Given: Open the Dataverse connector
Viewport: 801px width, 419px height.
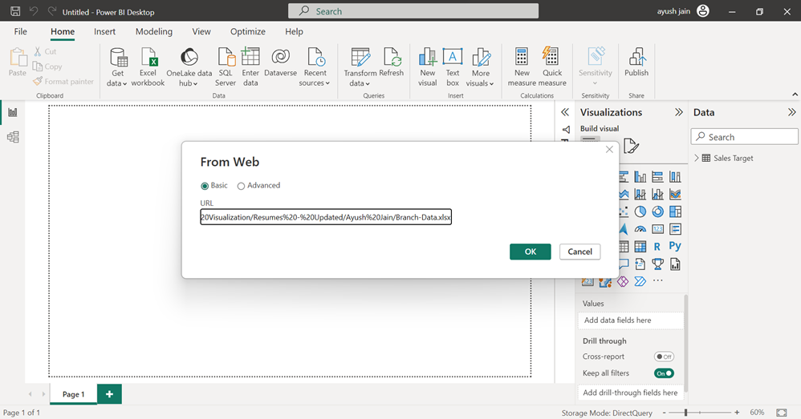Looking at the screenshot, I should click(x=280, y=62).
